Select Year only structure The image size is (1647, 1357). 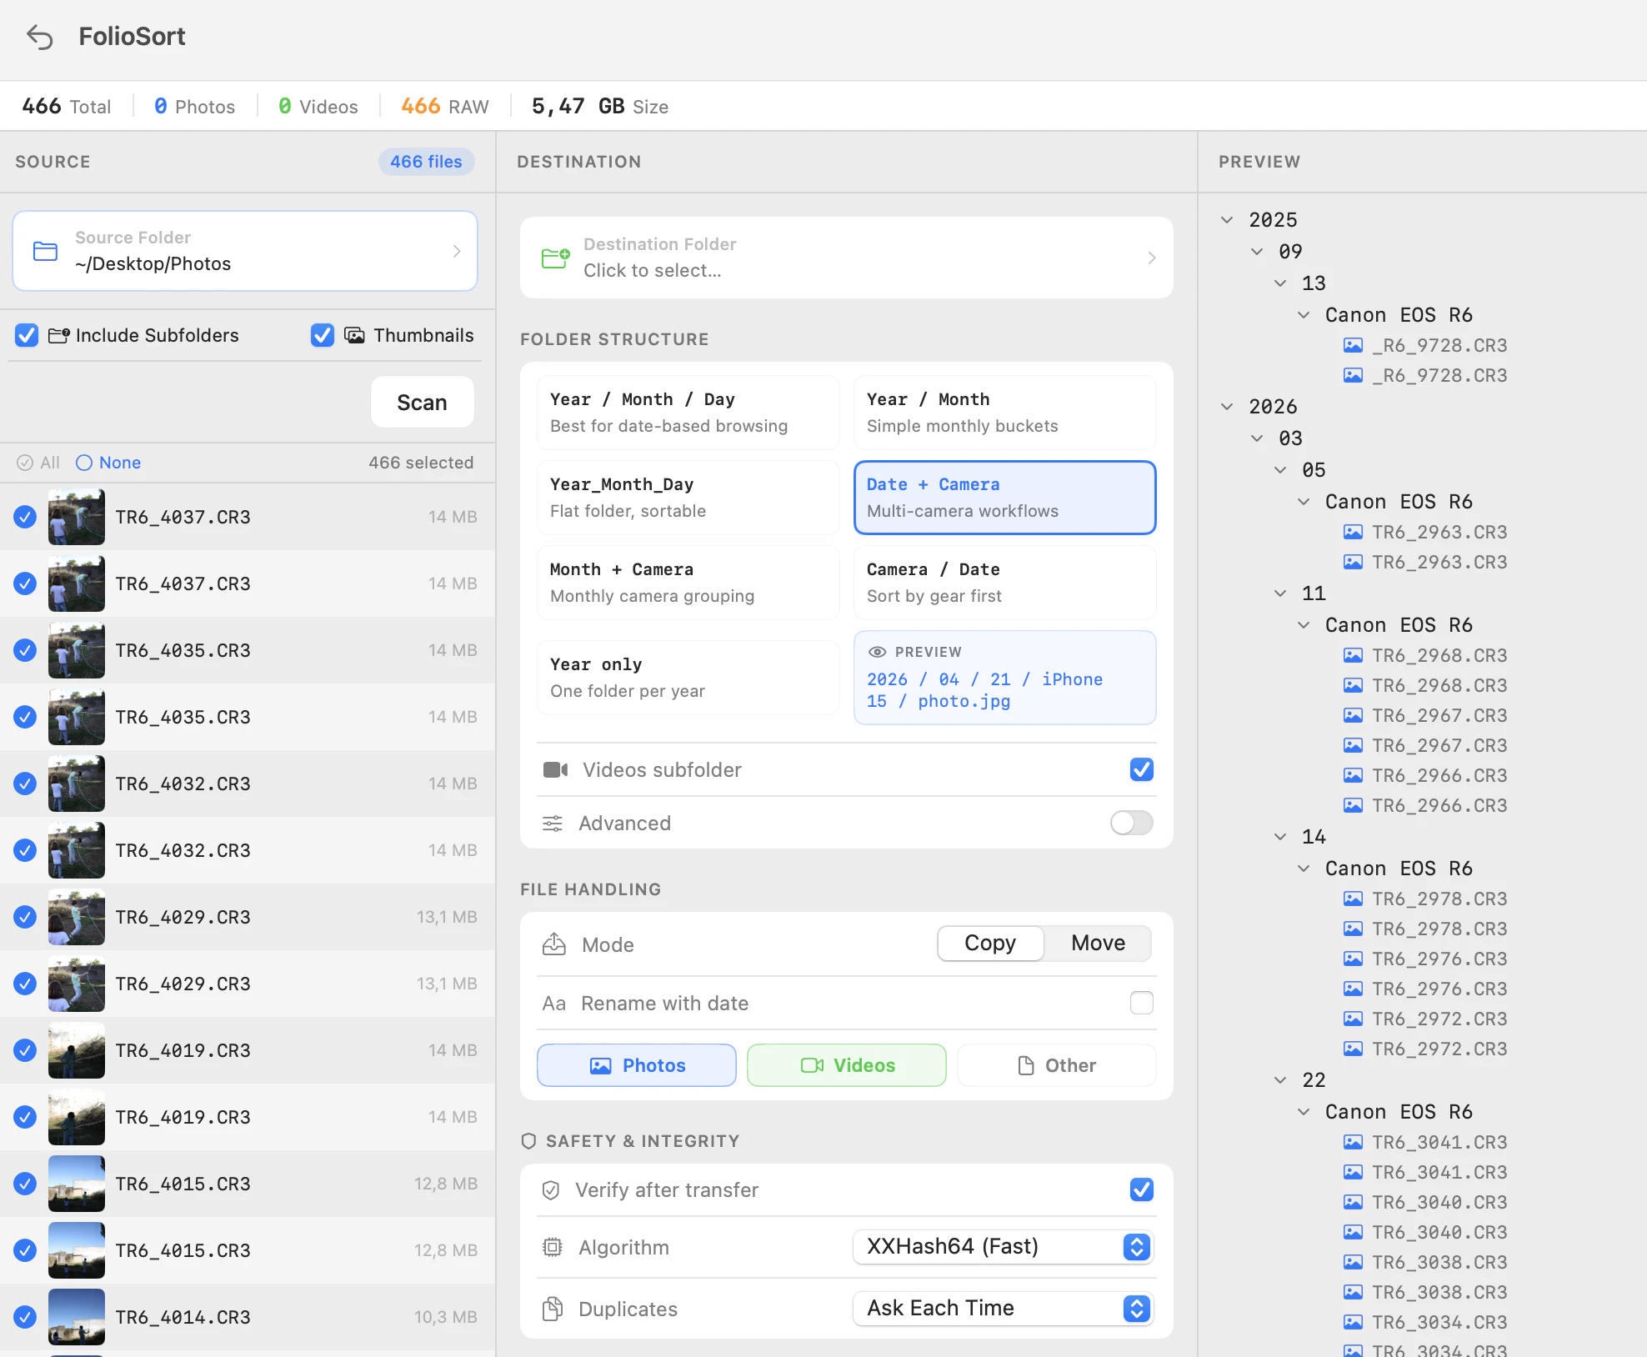click(x=688, y=678)
